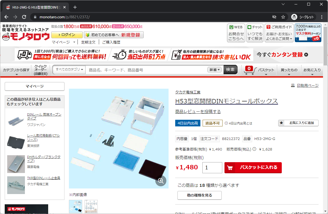Image resolution: width=328 pixels, height=214 pixels.
Task: Click the main product image
Action: pos(119,138)
